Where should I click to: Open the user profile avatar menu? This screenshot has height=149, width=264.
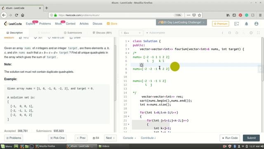click(256, 24)
